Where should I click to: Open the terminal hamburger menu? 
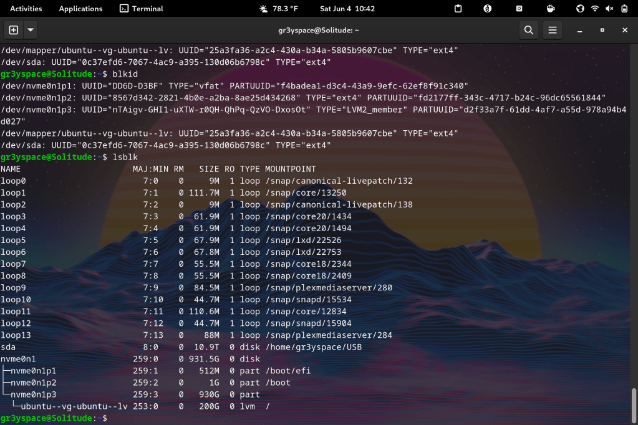click(x=552, y=30)
